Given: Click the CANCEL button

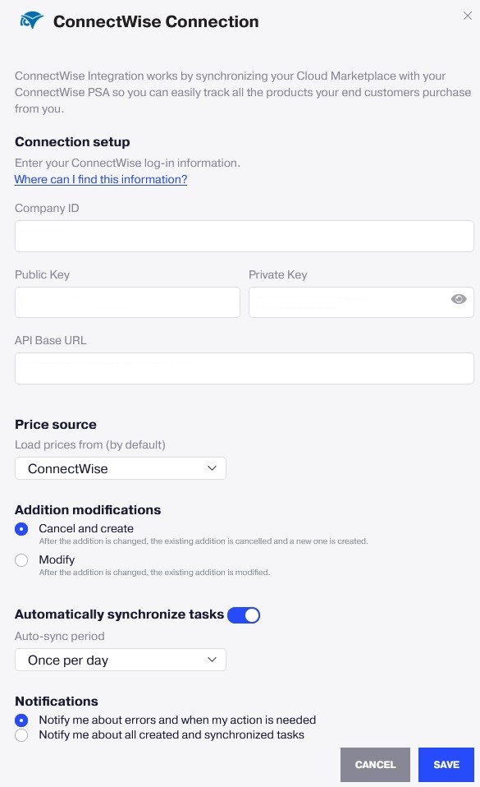Looking at the screenshot, I should click(x=375, y=765).
